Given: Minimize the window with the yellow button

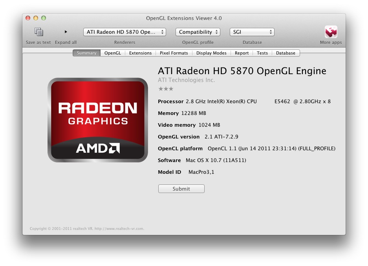Looking at the screenshot, I should 36,18.
